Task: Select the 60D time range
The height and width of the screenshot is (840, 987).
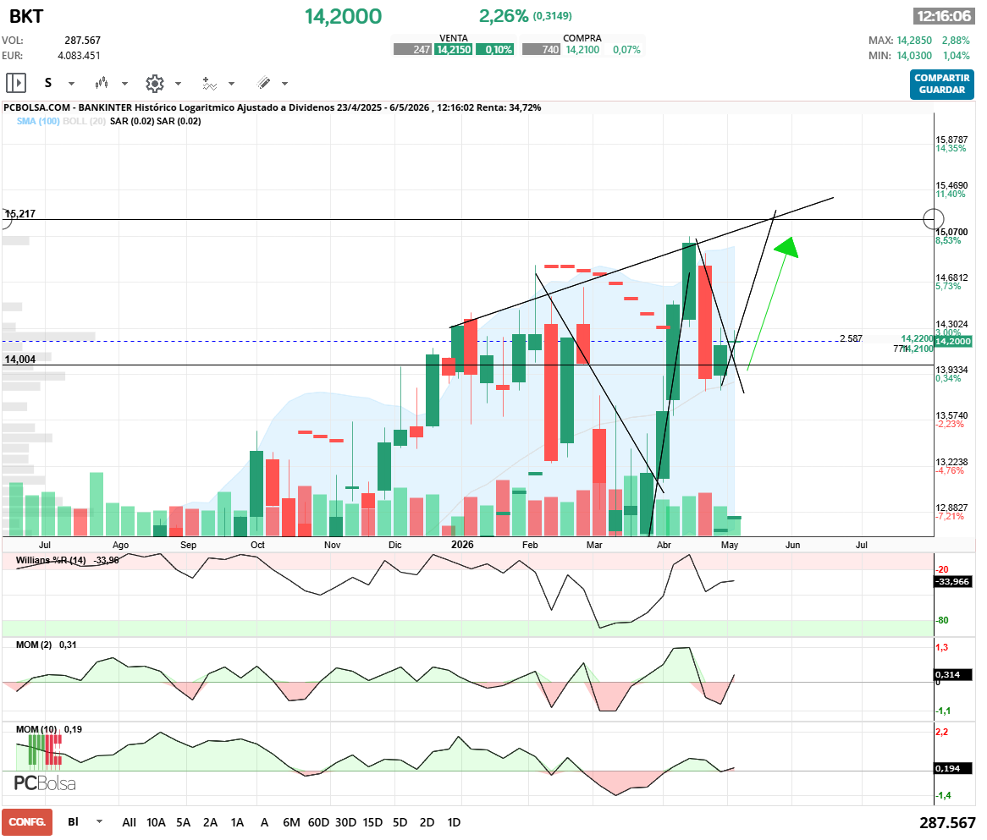Action: tap(318, 822)
